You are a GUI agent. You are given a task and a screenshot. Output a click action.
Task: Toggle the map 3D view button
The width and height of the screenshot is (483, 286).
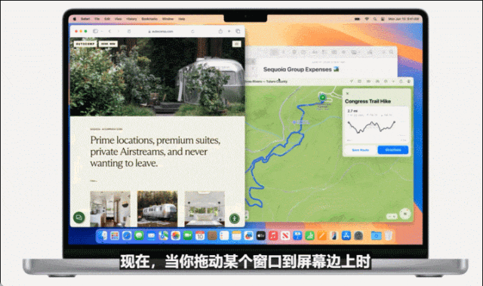392,217
